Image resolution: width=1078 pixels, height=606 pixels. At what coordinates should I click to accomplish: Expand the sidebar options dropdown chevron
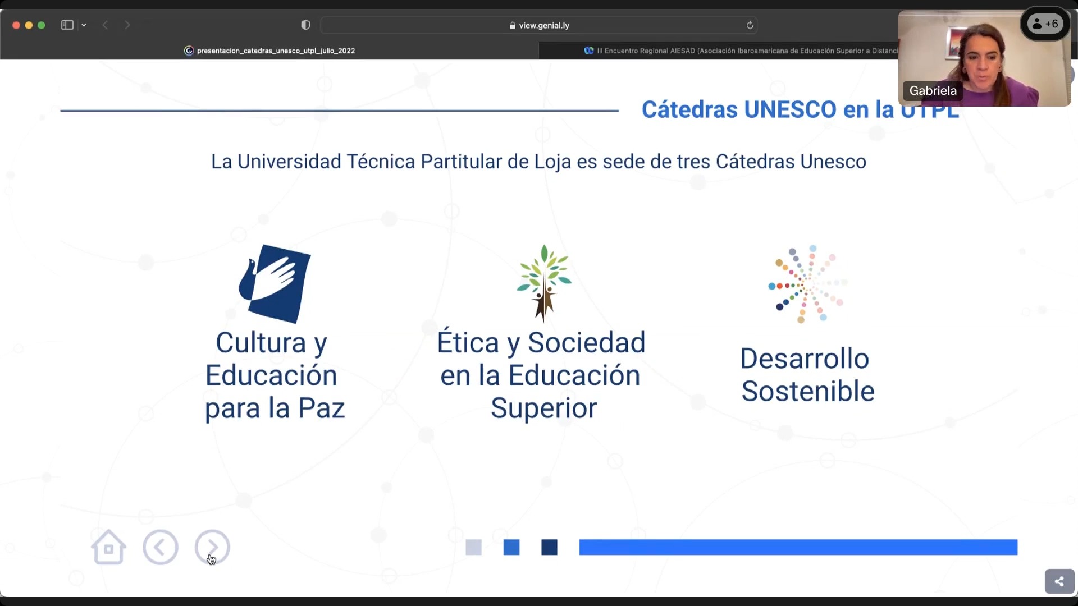click(84, 25)
